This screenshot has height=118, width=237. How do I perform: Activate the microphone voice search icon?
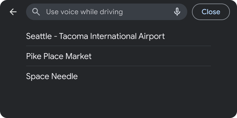tap(177, 12)
